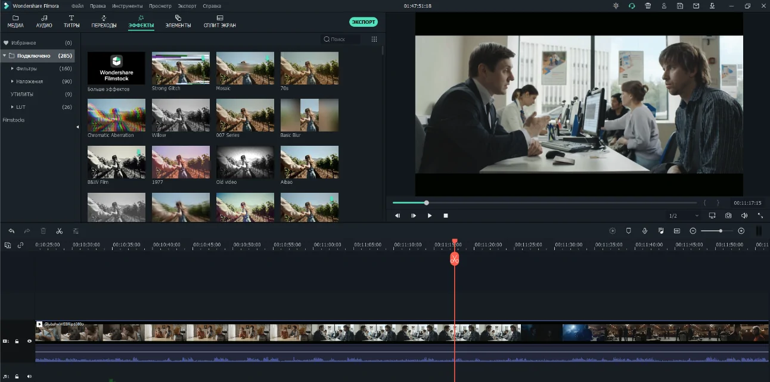Toggle video track 1 lock
The width and height of the screenshot is (770, 382).
click(17, 342)
